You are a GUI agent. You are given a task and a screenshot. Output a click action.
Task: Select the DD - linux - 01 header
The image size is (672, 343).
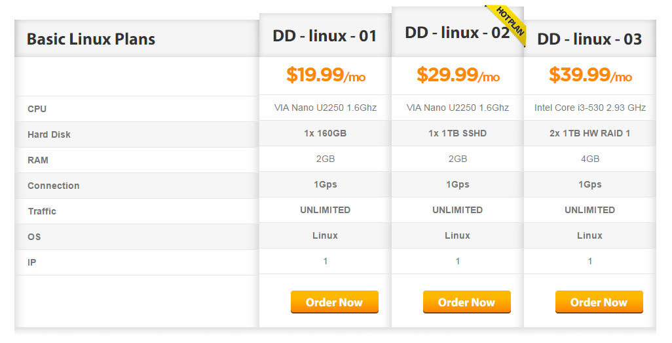(325, 36)
